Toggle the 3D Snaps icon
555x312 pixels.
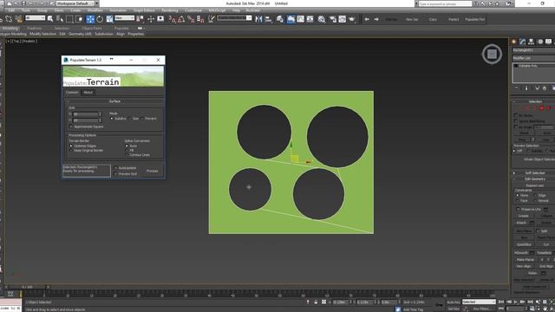tap(173, 19)
